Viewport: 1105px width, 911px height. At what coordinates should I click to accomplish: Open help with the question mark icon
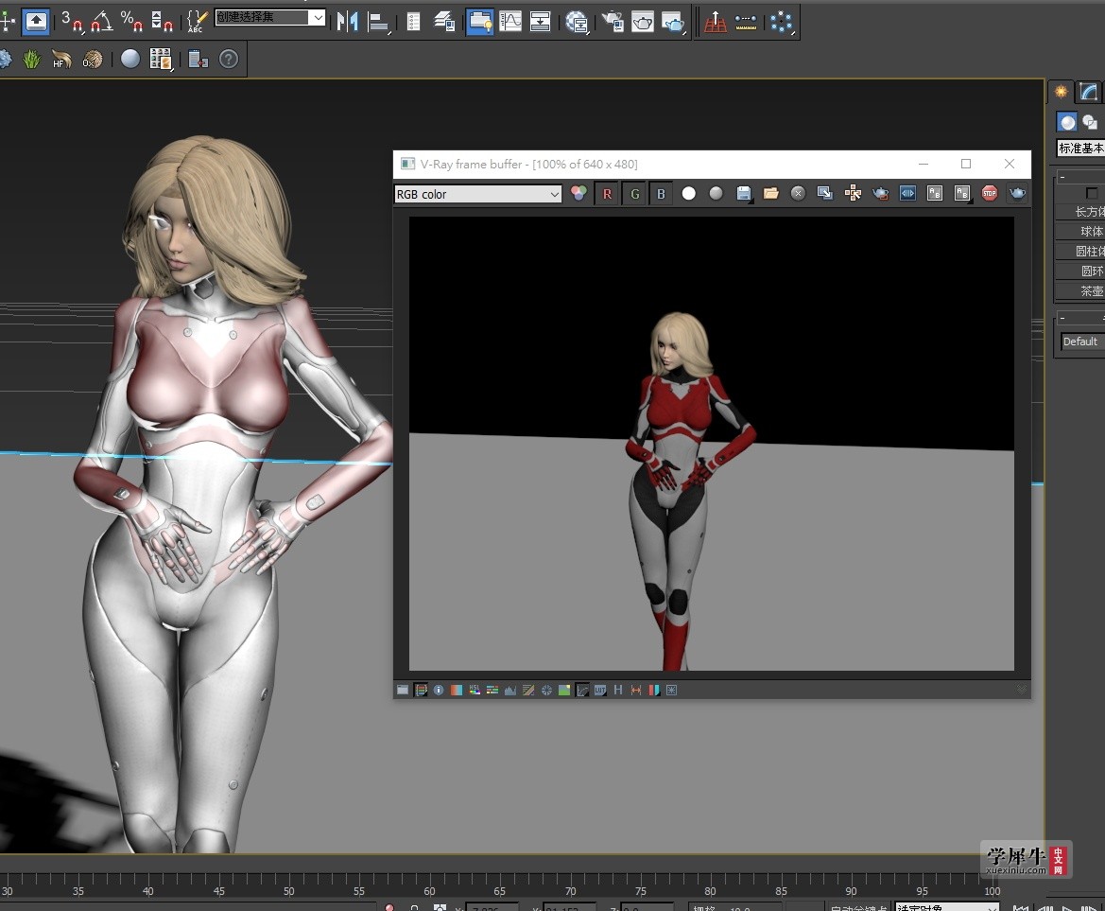coord(229,60)
